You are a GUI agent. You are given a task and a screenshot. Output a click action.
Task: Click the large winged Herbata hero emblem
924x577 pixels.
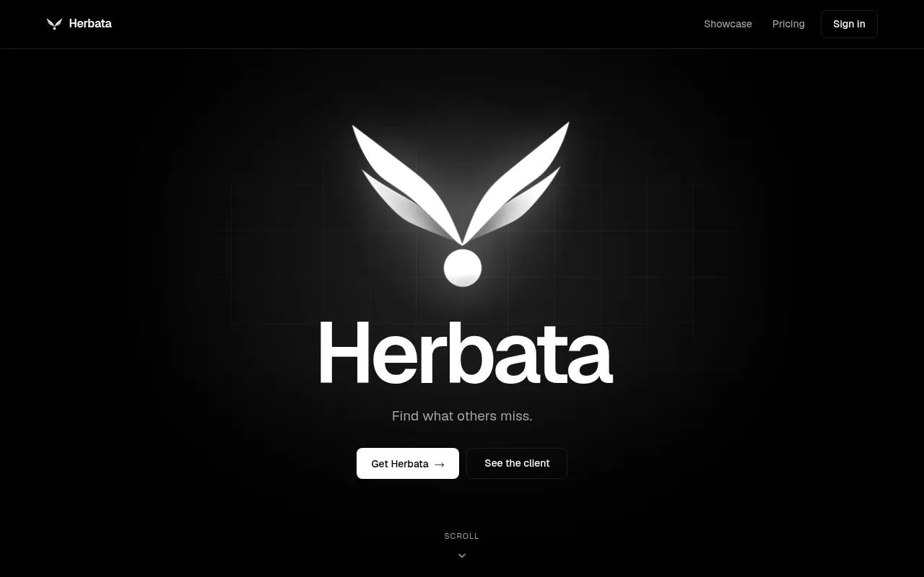461,204
